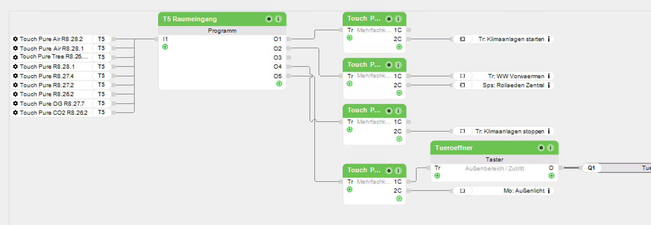Click the Q1 output connector
Viewport: 651px width, 225px height.
[x=591, y=168]
